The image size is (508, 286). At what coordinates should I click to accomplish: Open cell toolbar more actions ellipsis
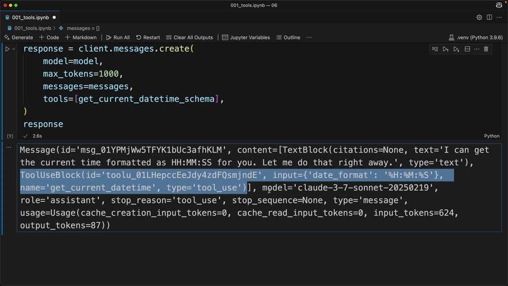[477, 49]
